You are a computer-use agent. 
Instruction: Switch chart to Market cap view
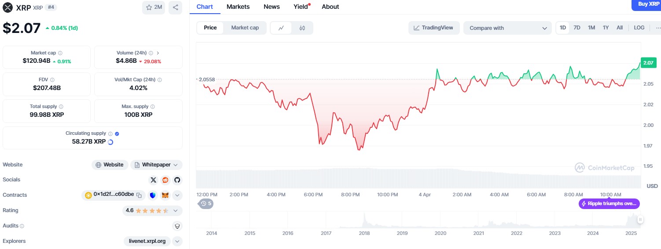[245, 28]
